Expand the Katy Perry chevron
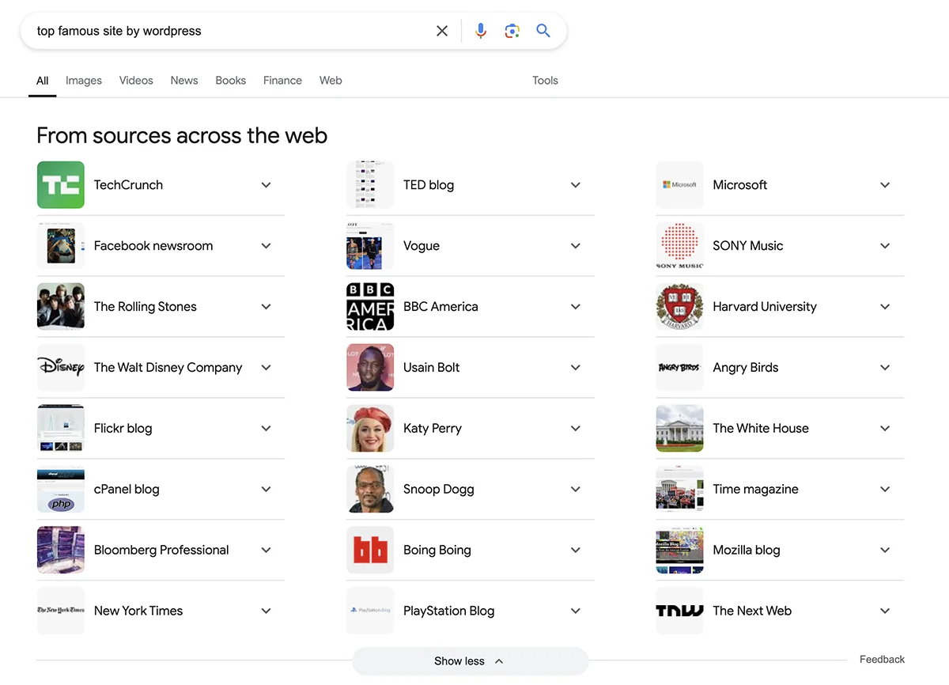Image resolution: width=949 pixels, height=685 pixels. pos(576,429)
